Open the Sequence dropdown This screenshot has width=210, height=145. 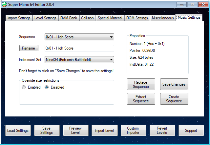pos(79,37)
